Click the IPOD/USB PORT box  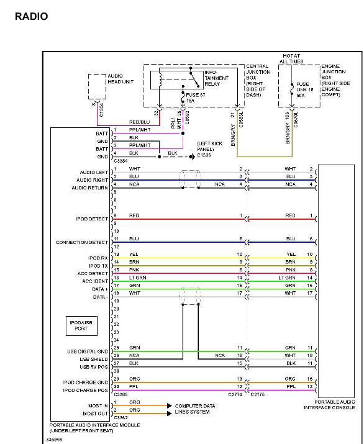[81, 326]
